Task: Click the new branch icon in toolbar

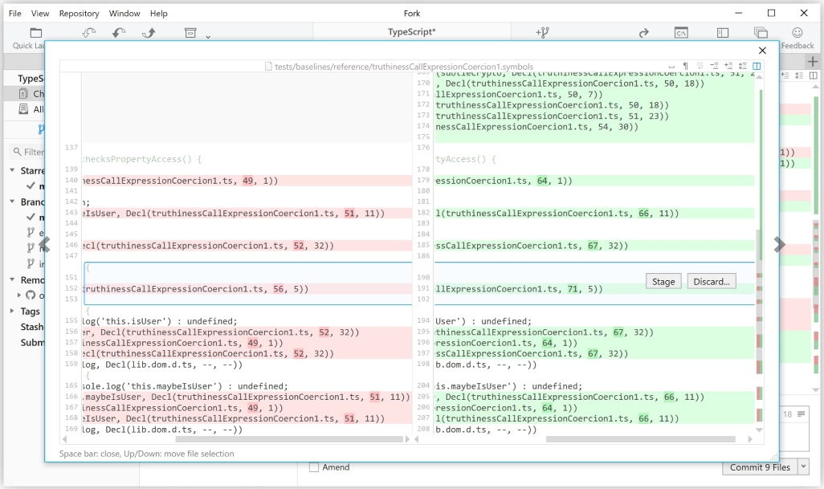Action: tap(541, 33)
